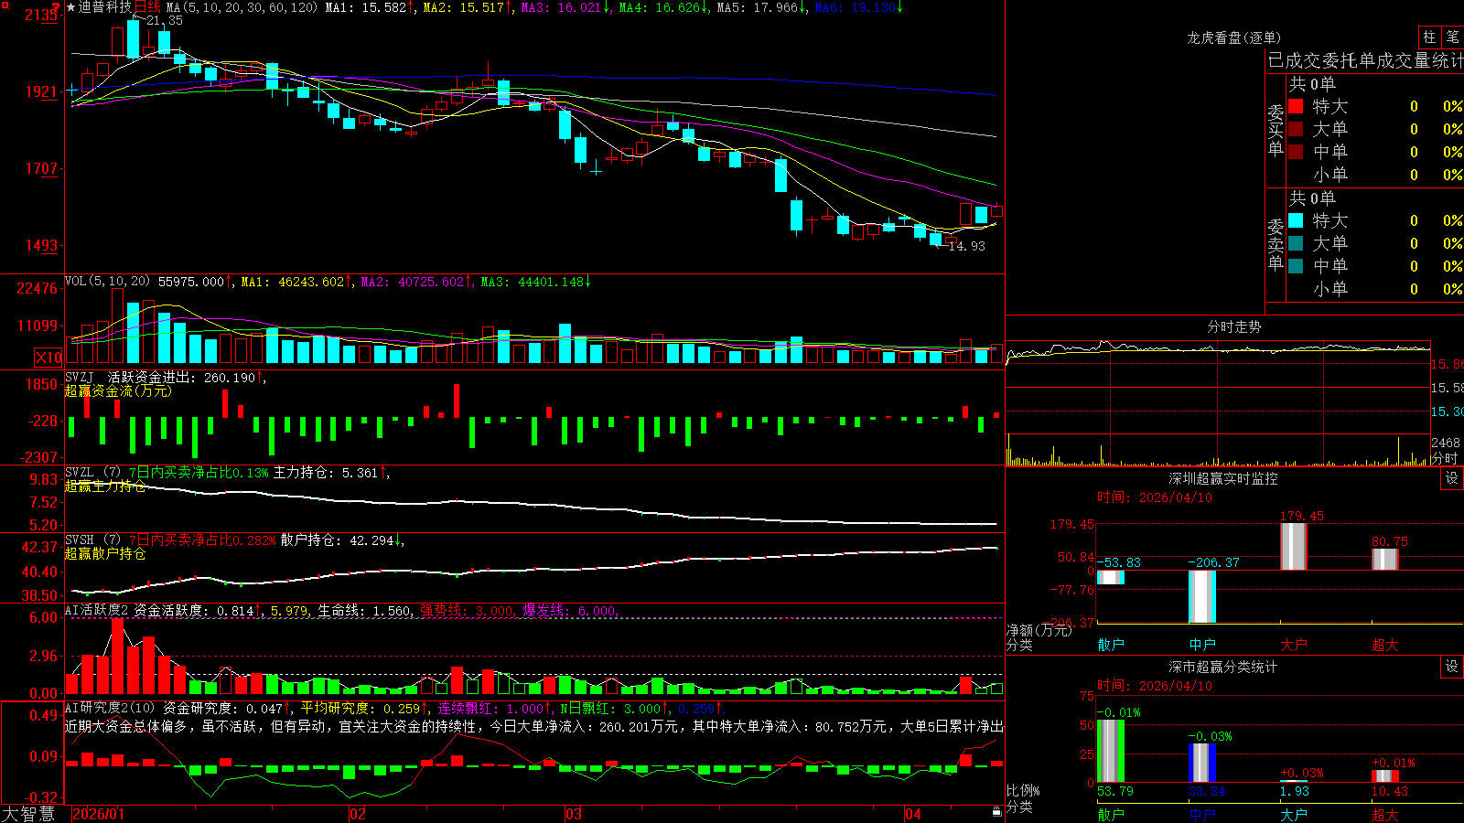Screen dimensions: 1464x823
Task: Click the 1493 price axis label
Action: 41,245
